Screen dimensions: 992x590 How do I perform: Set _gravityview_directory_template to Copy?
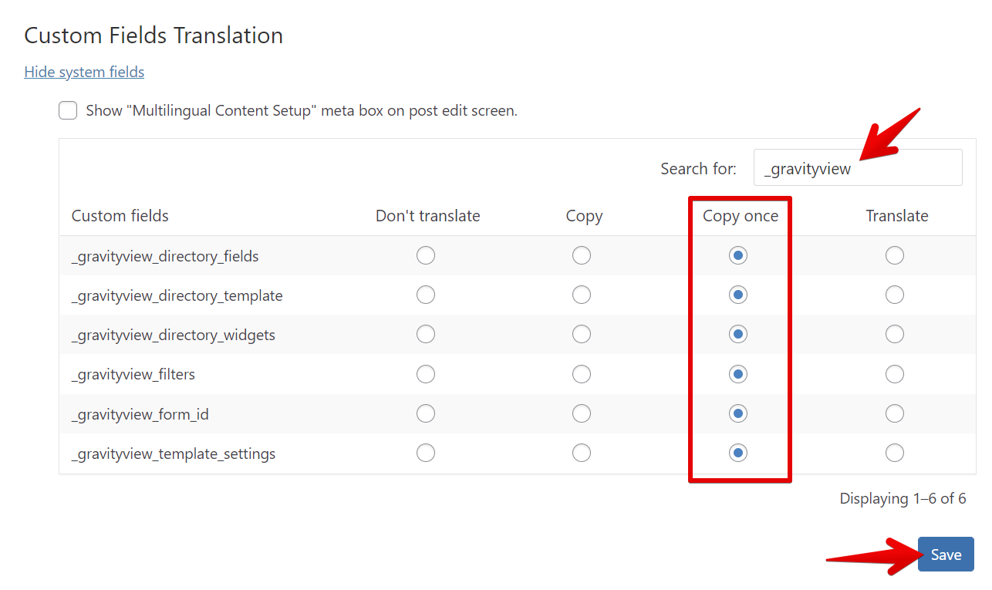582,295
